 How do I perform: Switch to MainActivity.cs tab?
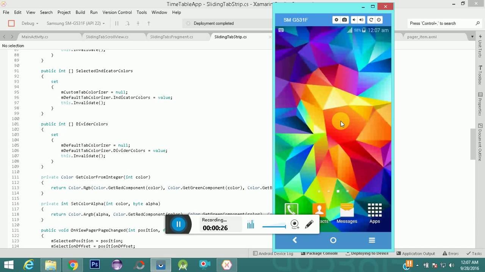click(35, 37)
